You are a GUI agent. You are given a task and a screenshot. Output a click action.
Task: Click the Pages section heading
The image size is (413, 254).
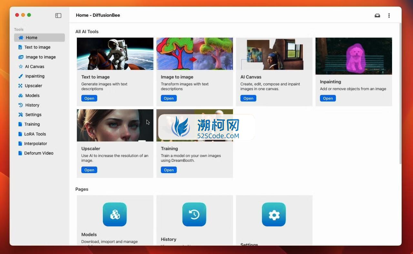click(x=82, y=189)
